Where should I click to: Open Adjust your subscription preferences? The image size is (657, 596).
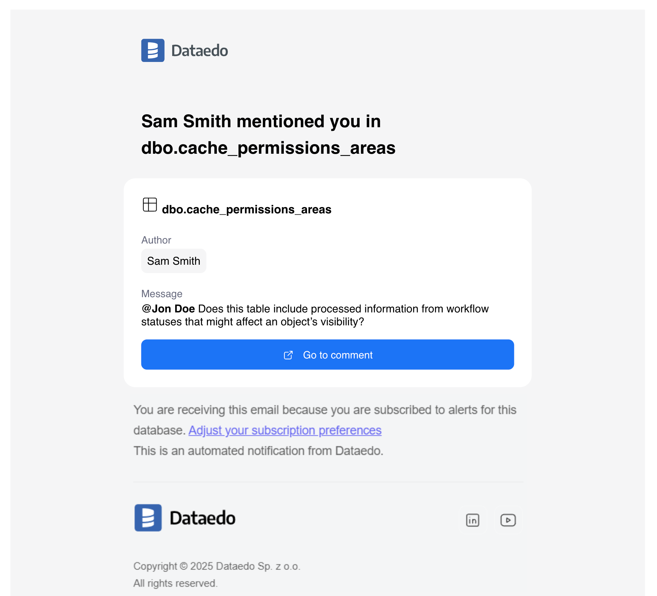click(x=284, y=430)
